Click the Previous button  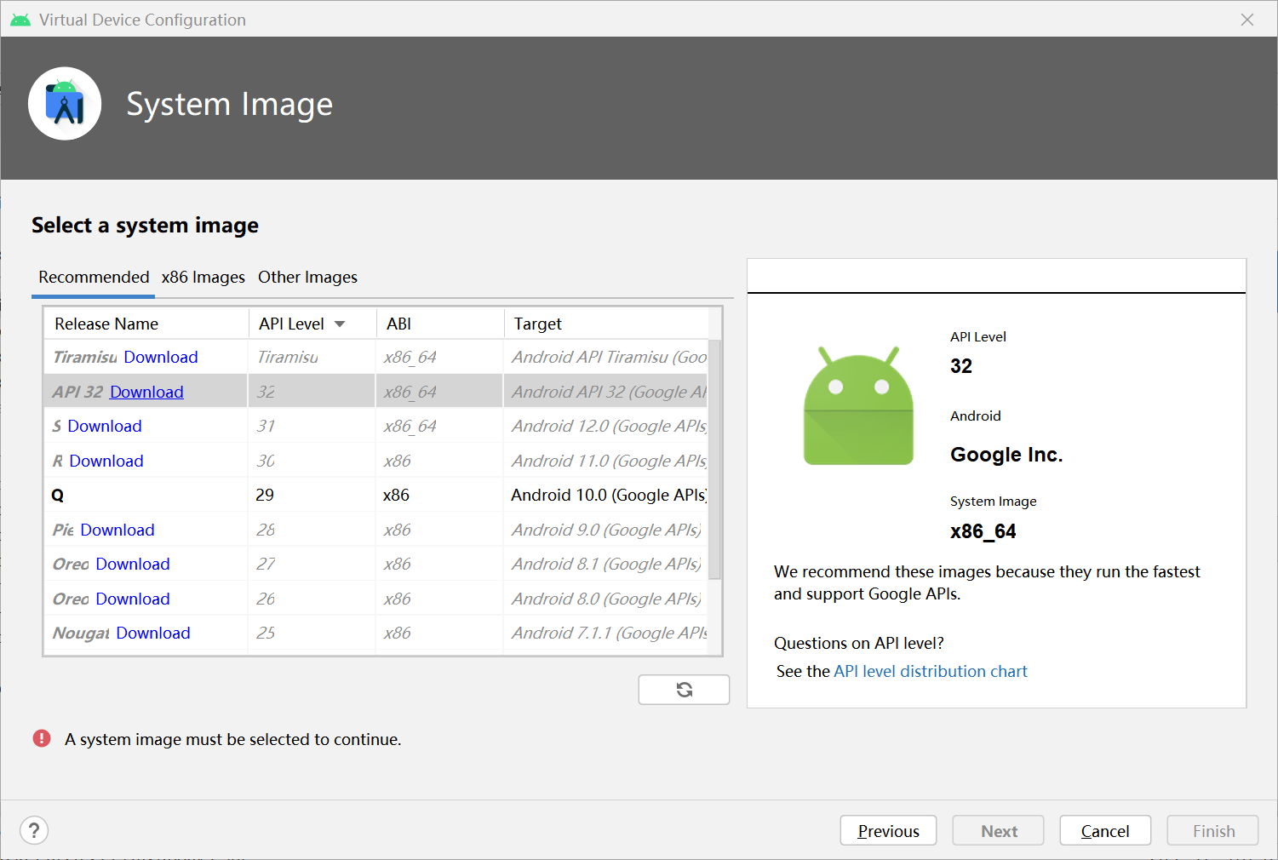[888, 830]
